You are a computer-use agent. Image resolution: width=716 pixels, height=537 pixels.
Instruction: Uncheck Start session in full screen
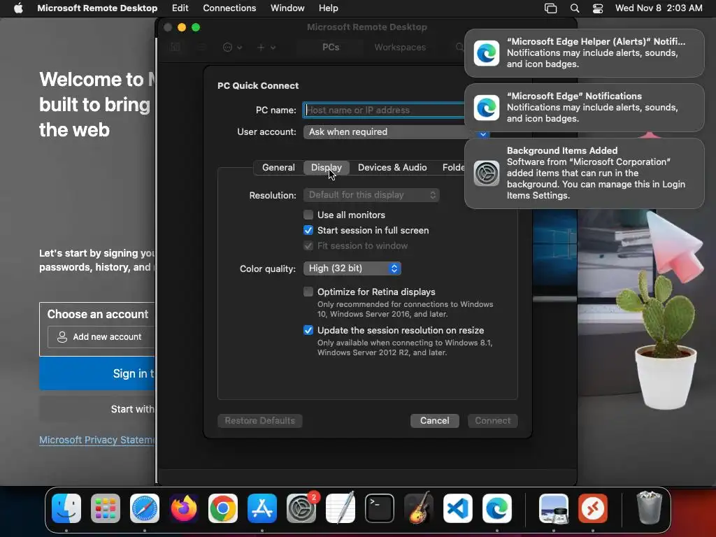[x=308, y=230]
